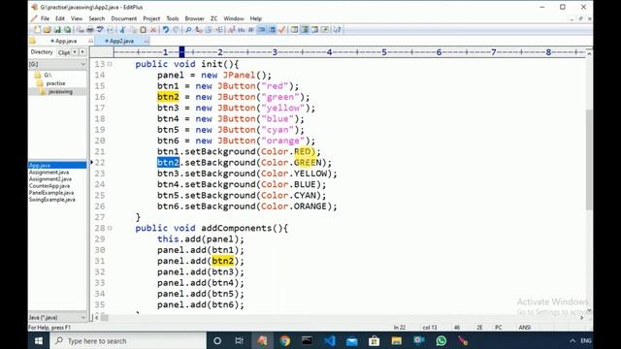Viewport: 621px width, 349px height.
Task: Click the New file toolbar icon
Action: [37, 30]
